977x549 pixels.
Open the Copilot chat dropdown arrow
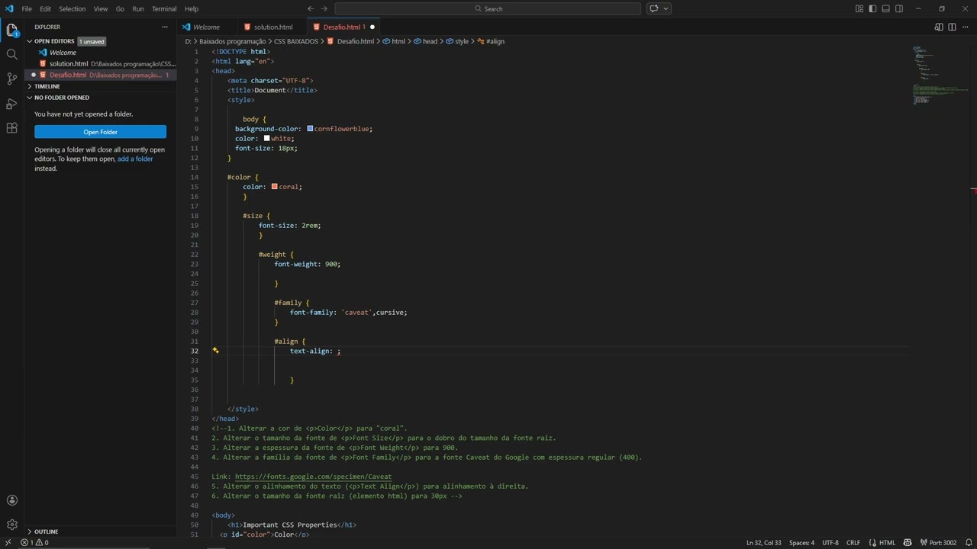(666, 8)
